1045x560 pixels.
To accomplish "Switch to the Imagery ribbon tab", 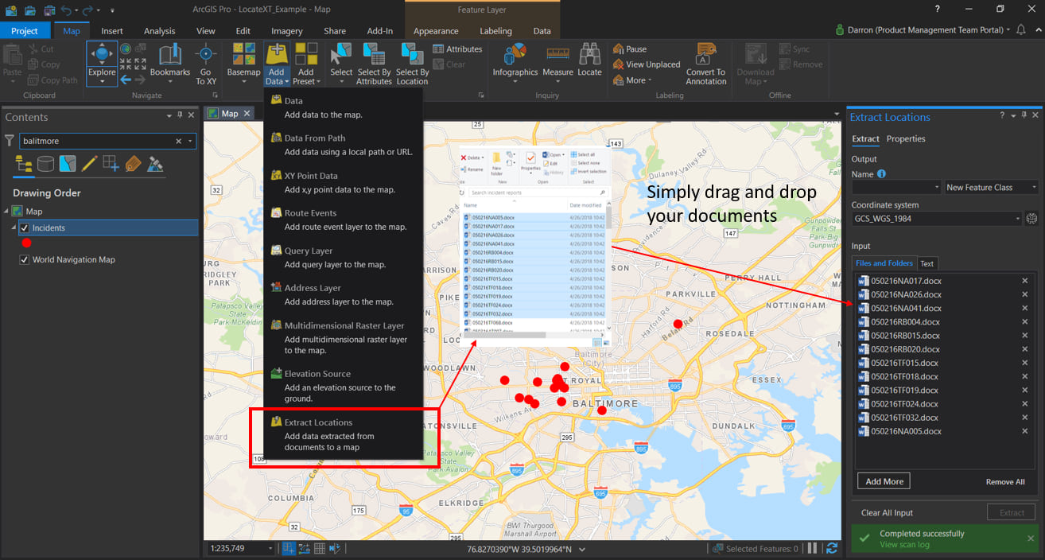I will [286, 31].
